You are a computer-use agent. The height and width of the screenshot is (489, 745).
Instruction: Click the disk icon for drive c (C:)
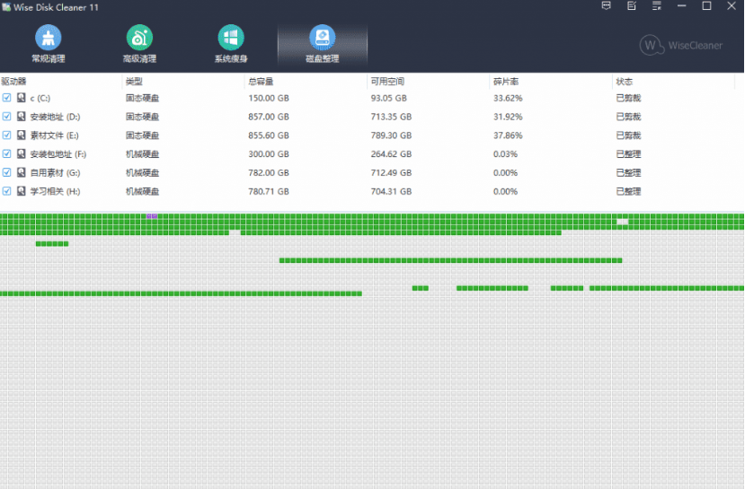22,98
